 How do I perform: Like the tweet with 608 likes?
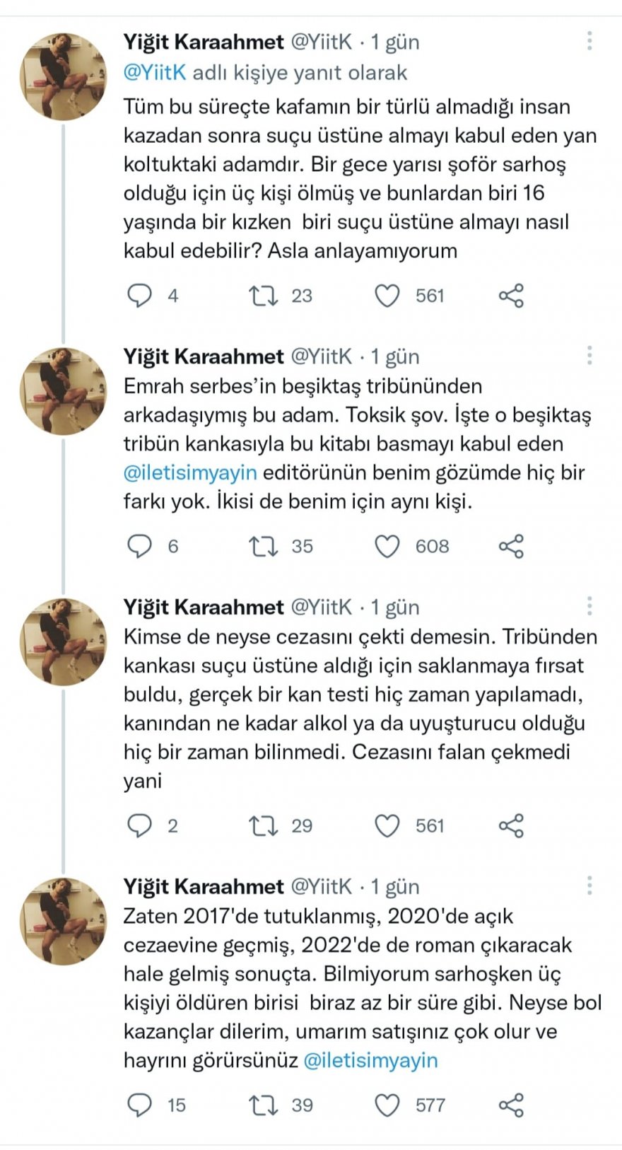(387, 546)
